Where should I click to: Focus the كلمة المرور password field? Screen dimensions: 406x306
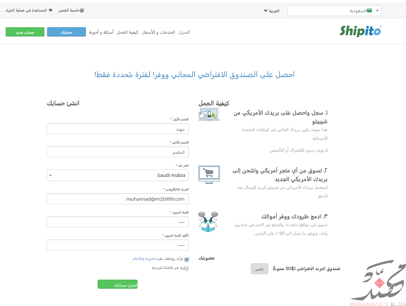pyautogui.click(x=118, y=222)
